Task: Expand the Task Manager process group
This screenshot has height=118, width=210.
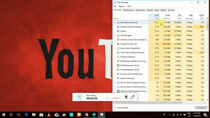Action: [x=115, y=35]
